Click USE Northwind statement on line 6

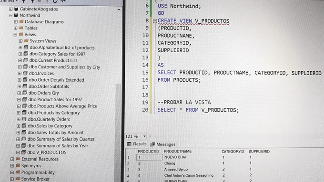pos(179,6)
